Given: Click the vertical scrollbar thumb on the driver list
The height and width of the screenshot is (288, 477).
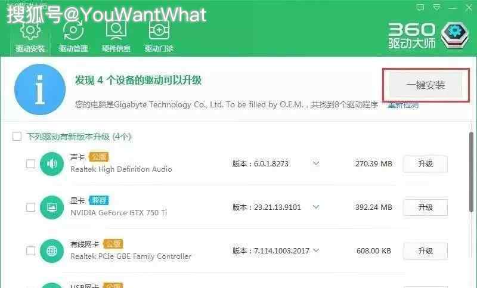Looking at the screenshot, I should tap(471, 172).
